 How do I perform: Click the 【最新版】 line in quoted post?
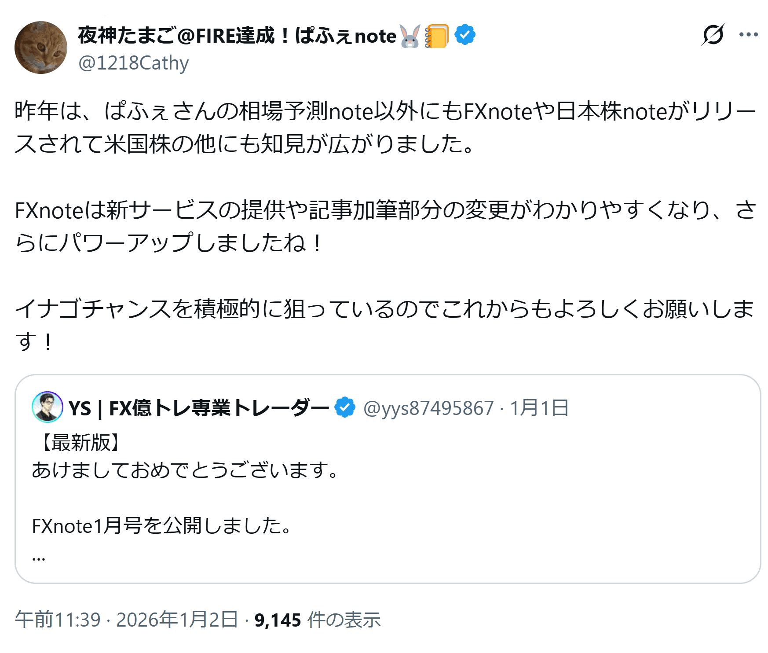78,442
